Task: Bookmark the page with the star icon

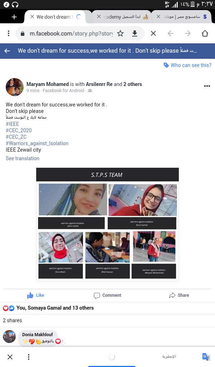Action: 120,33
